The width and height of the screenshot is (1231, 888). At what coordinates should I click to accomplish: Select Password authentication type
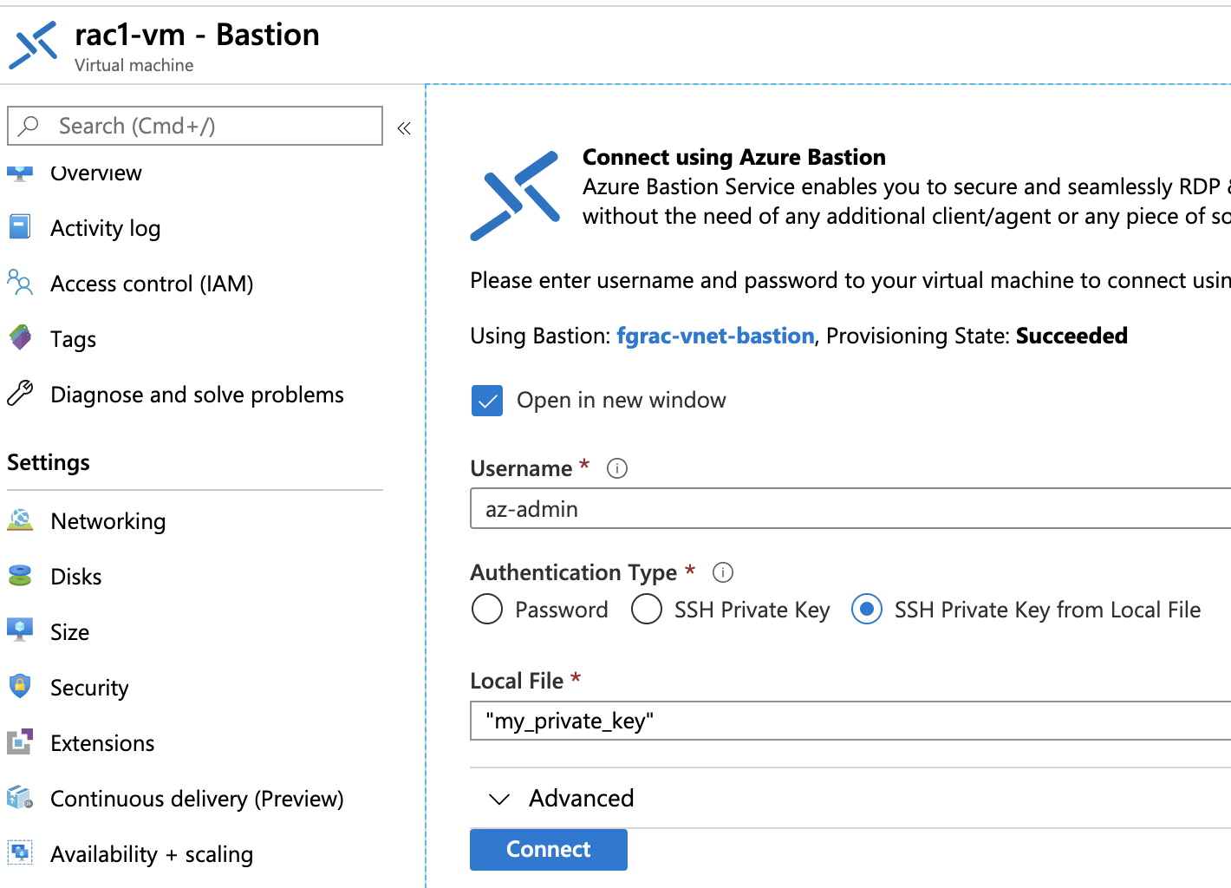[487, 610]
